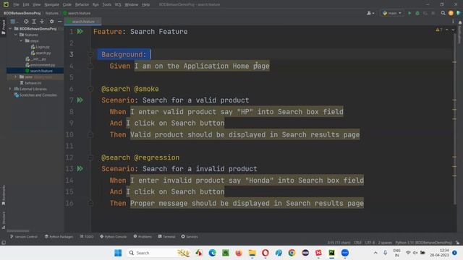Toggle Structure tool window on left stripe
The height and width of the screenshot is (260, 463).
pos(4,220)
